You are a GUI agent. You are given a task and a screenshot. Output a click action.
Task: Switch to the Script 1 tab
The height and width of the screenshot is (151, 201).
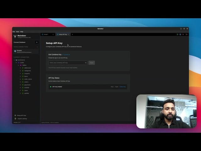[46, 34]
